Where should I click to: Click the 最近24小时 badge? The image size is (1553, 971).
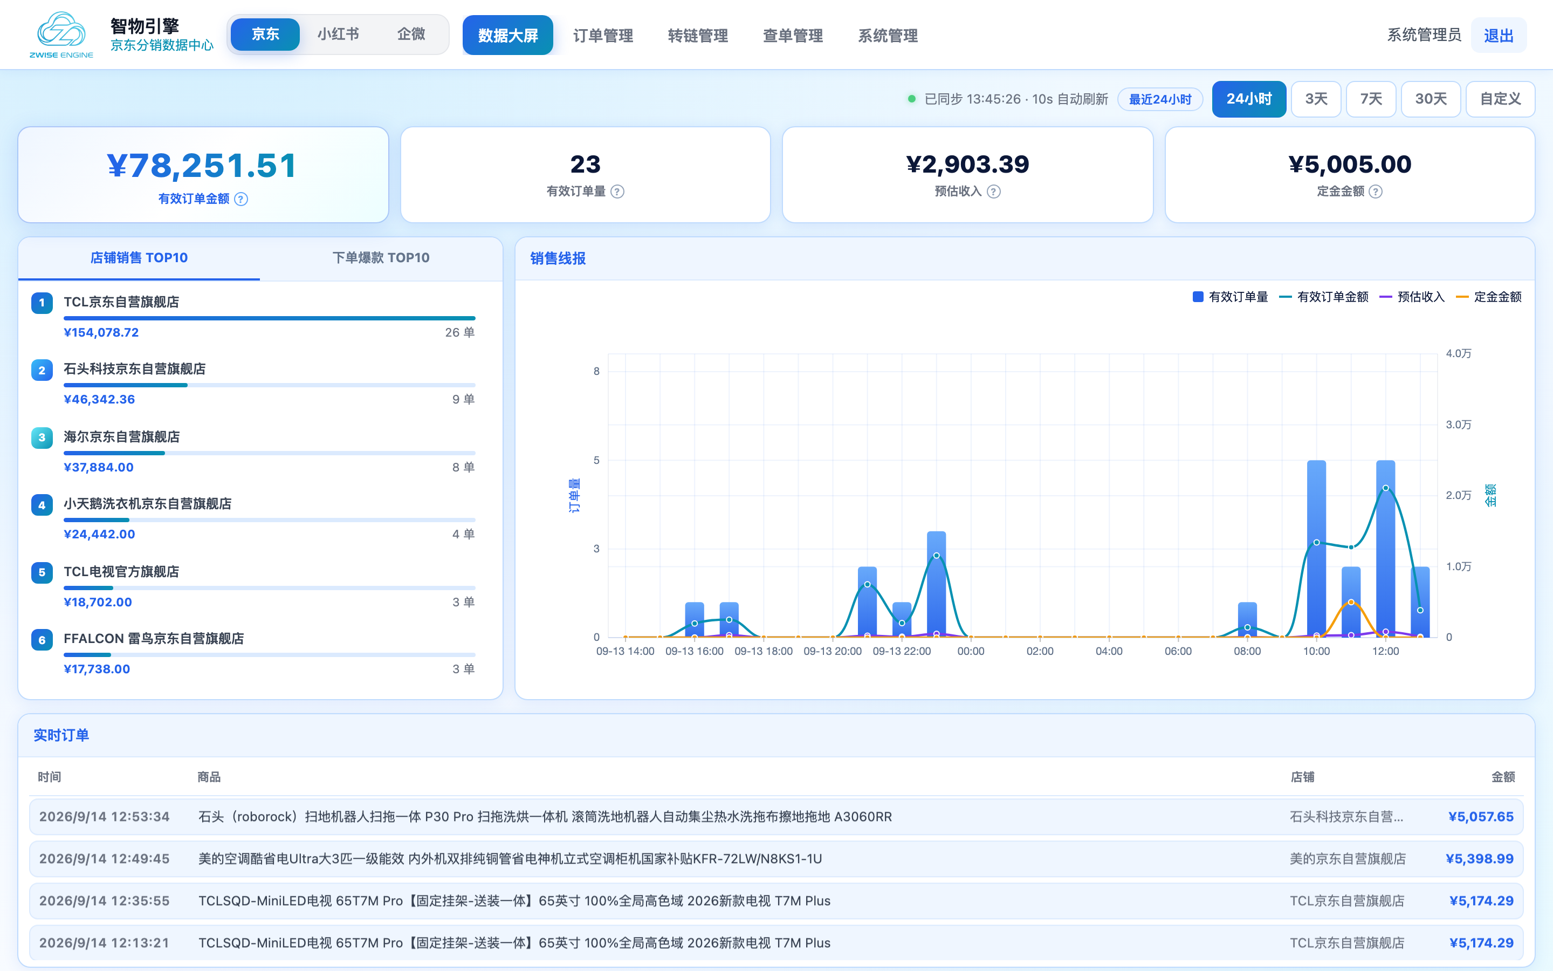(x=1159, y=100)
